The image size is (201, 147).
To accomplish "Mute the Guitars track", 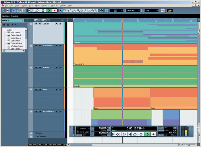I will click(x=36, y=24).
